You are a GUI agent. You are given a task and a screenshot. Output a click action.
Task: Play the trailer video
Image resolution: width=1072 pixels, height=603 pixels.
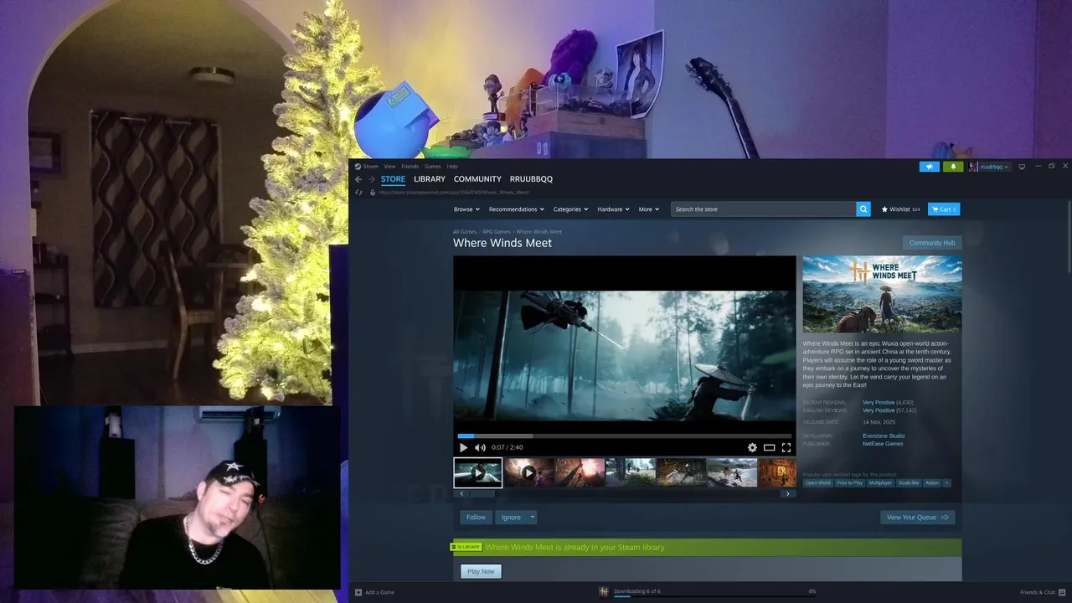463,447
